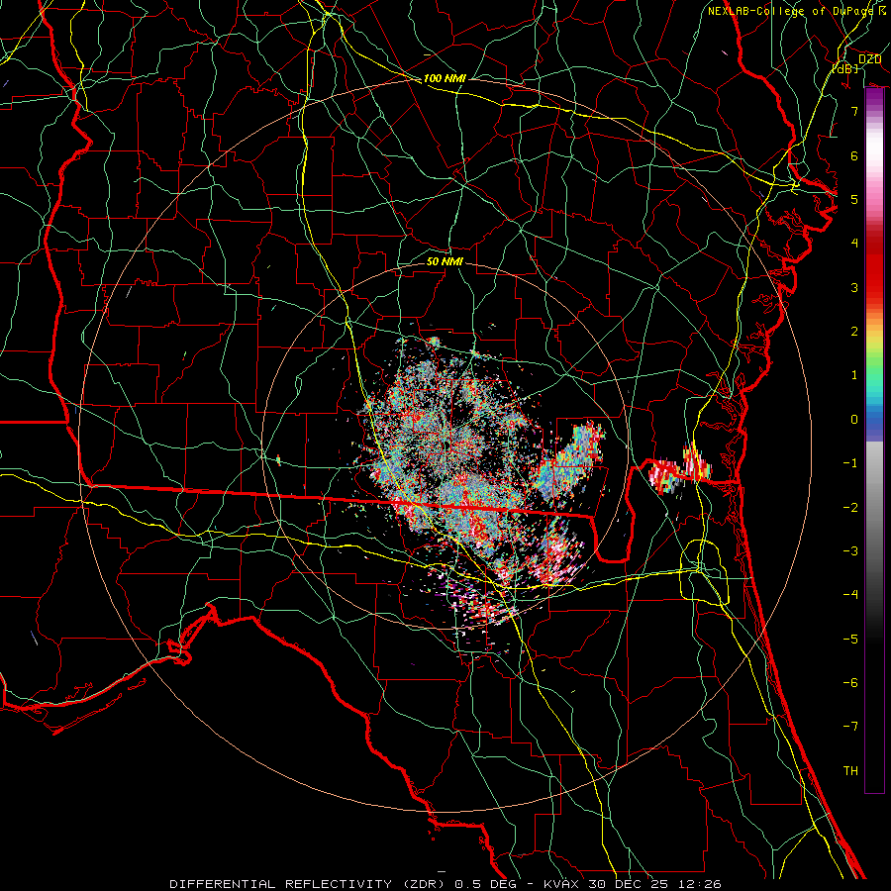Click the 0 scale value

pos(854,420)
